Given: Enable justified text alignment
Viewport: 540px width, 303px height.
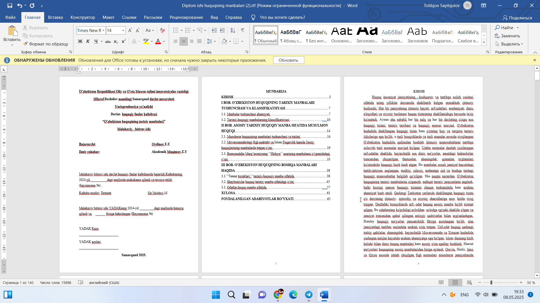Looking at the screenshot, I should [x=199, y=41].
